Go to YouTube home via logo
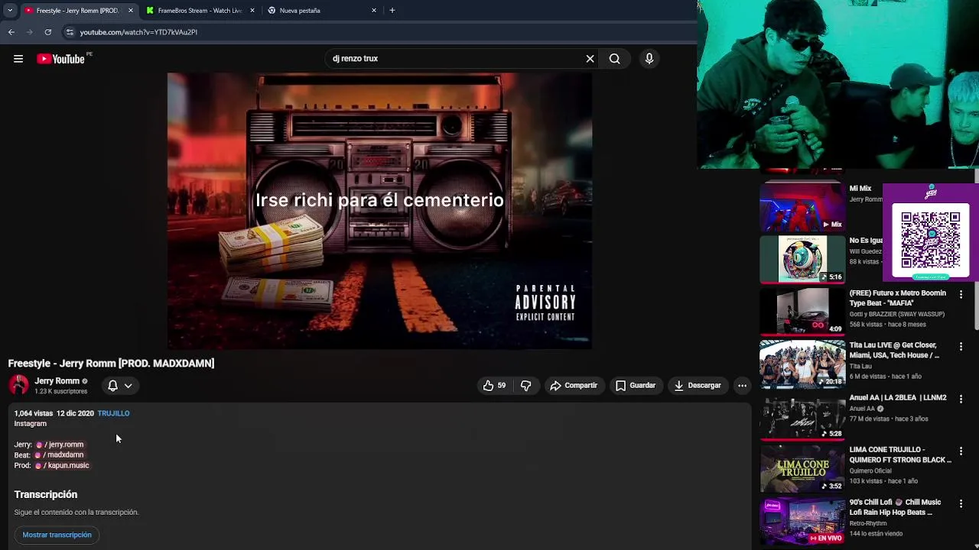Image resolution: width=979 pixels, height=550 pixels. pyautogui.click(x=61, y=59)
